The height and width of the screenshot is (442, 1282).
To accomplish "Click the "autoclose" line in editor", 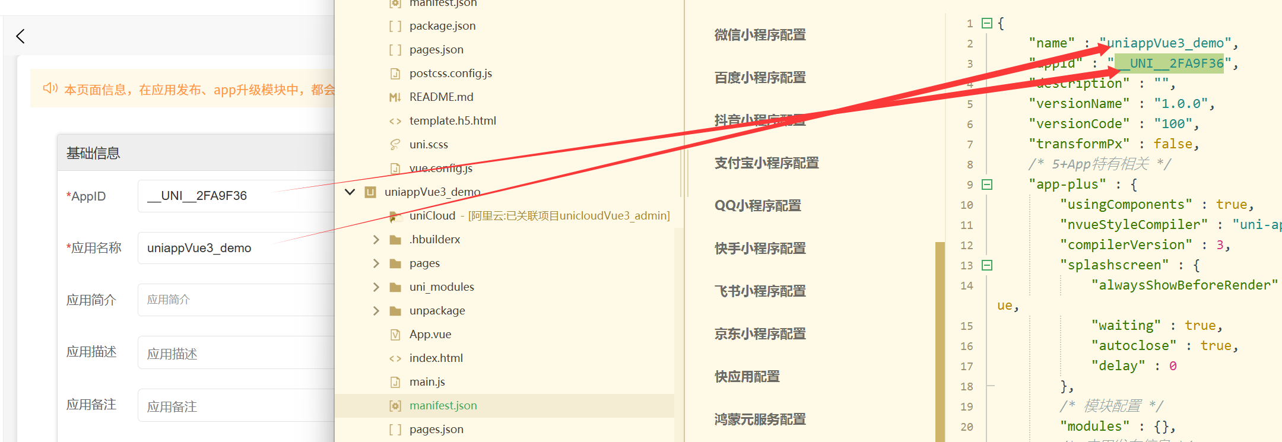I will click(1164, 346).
